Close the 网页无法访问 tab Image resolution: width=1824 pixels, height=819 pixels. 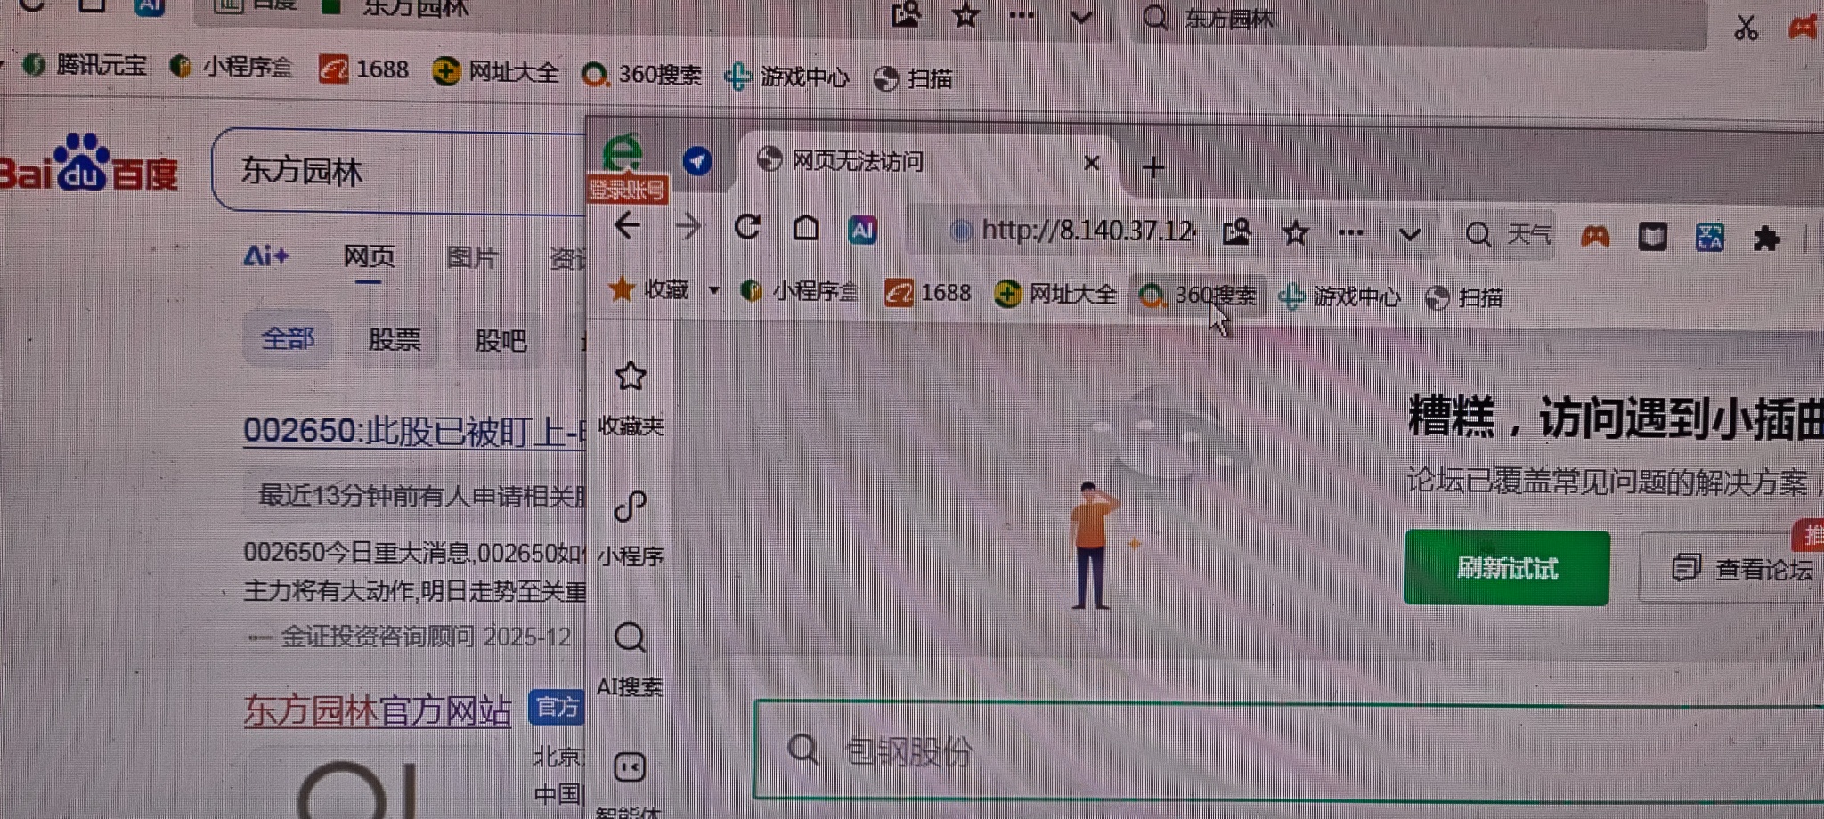pos(1092,163)
